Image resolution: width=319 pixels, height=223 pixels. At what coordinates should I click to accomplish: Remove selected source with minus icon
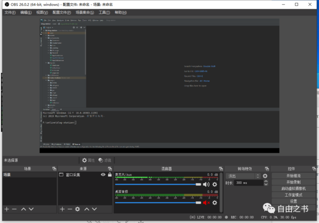tap(70, 209)
